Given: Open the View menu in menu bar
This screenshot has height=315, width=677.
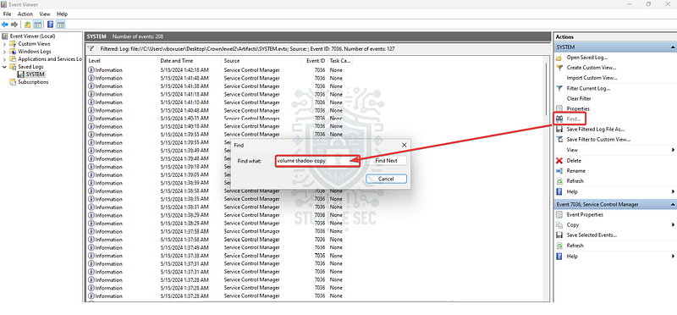Looking at the screenshot, I should click(x=45, y=14).
